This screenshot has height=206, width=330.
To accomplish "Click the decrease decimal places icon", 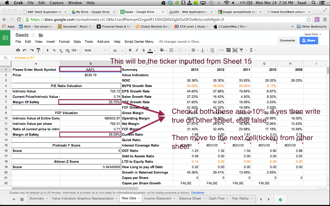I will click(60, 50).
